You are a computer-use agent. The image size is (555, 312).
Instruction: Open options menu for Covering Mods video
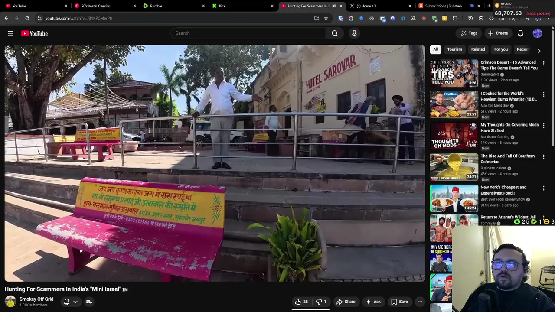pos(543,126)
